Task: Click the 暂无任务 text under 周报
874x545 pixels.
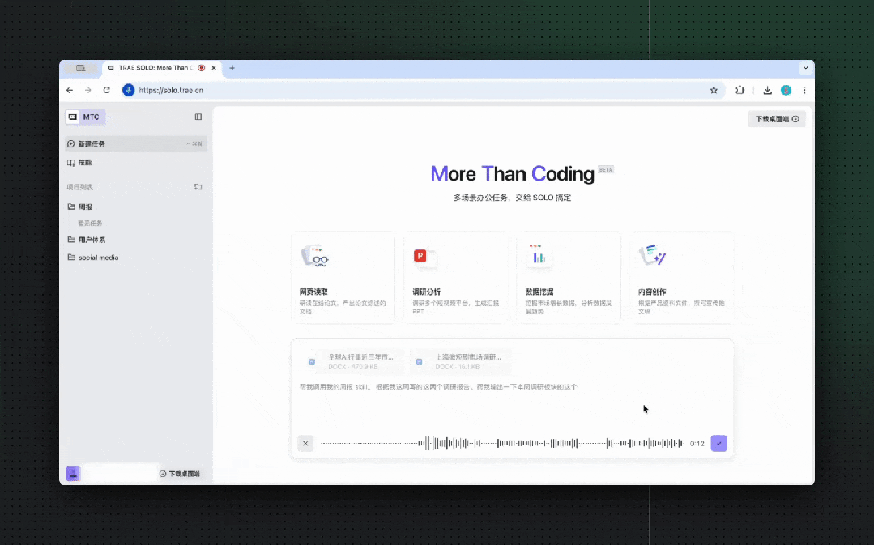Action: tap(90, 224)
